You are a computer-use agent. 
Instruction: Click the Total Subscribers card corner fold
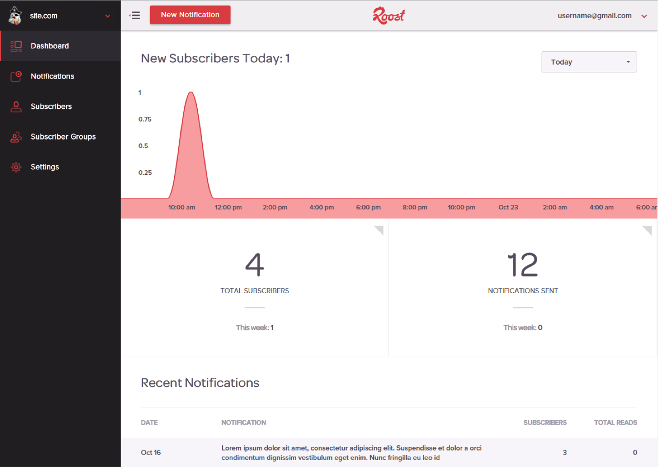coord(380,229)
